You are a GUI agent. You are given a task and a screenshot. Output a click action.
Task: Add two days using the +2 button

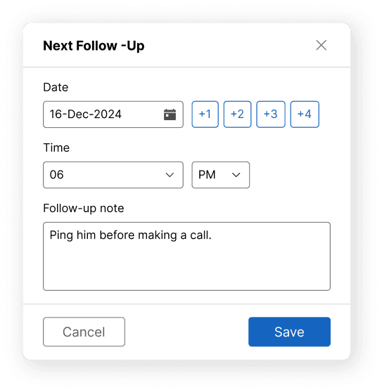[x=237, y=115]
